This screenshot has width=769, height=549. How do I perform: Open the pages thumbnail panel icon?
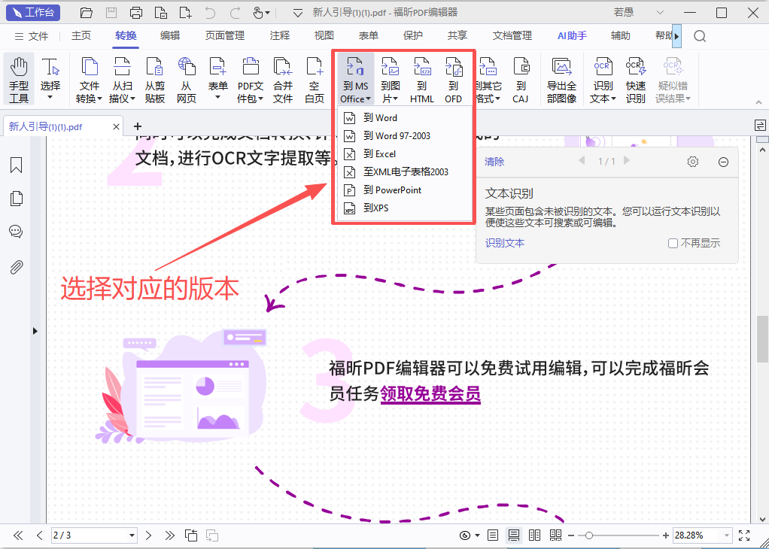pyautogui.click(x=17, y=199)
